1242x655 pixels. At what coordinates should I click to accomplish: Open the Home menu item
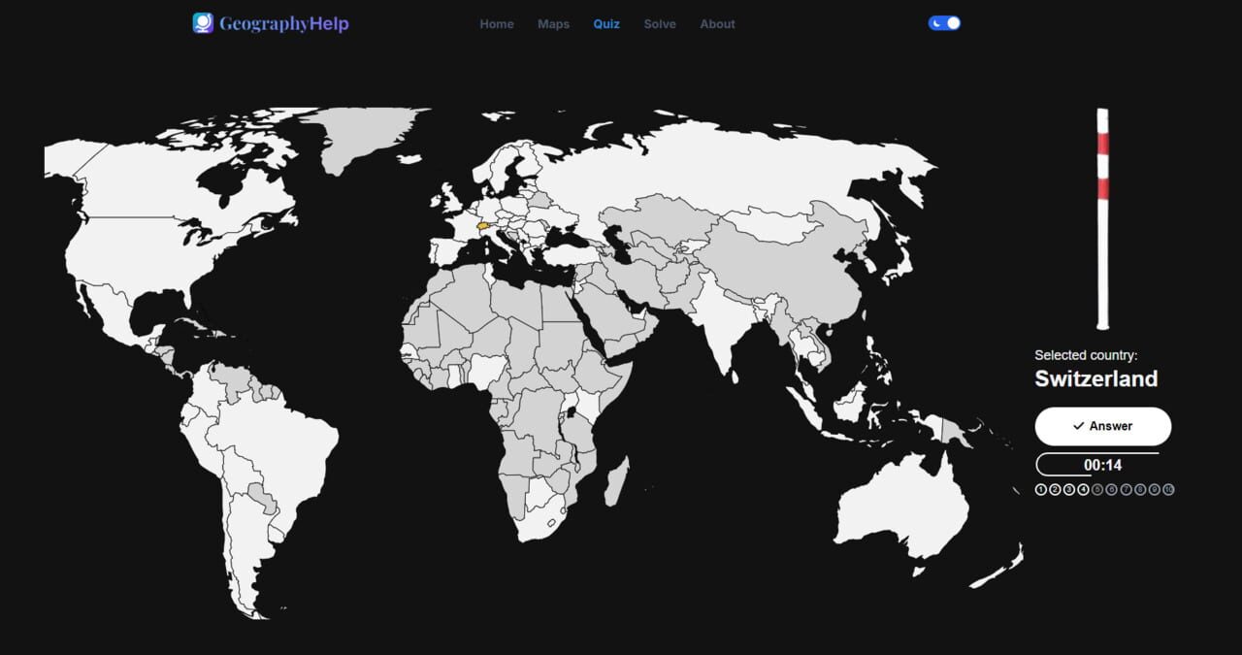point(497,24)
